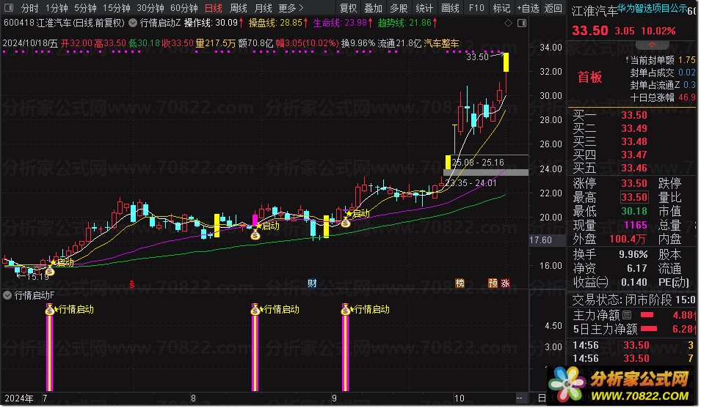Click 叠加 overlay button

[x=374, y=8]
